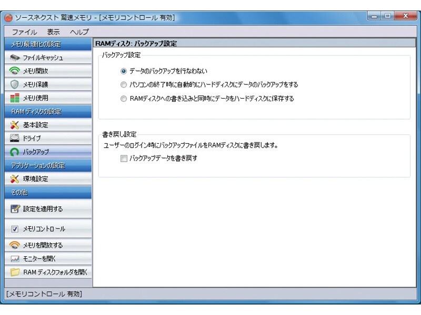Viewport: 421px width, 315px height.
Task: Enable バックアップデータを書き戻す checkbox
Action: click(124, 159)
